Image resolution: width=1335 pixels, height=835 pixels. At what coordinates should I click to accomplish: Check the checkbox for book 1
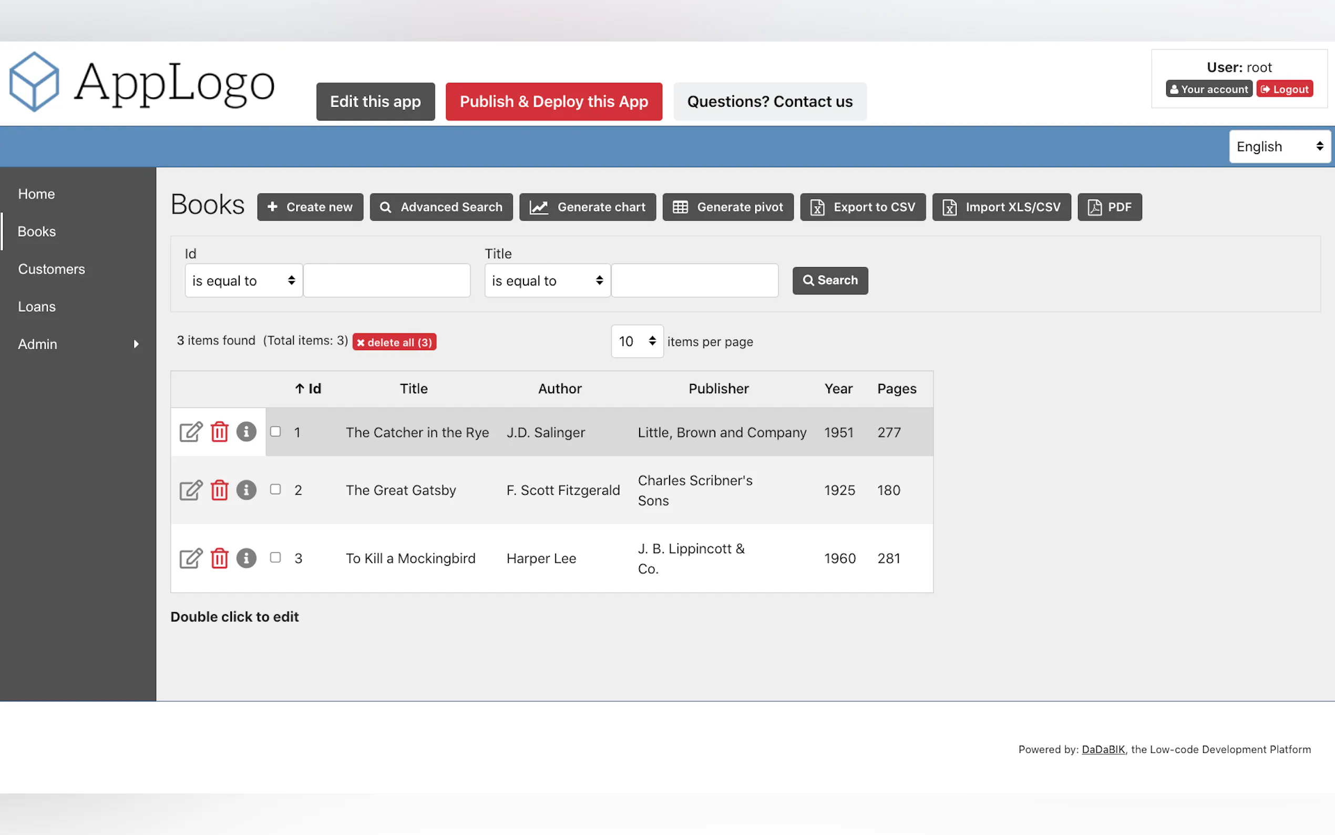[275, 431]
